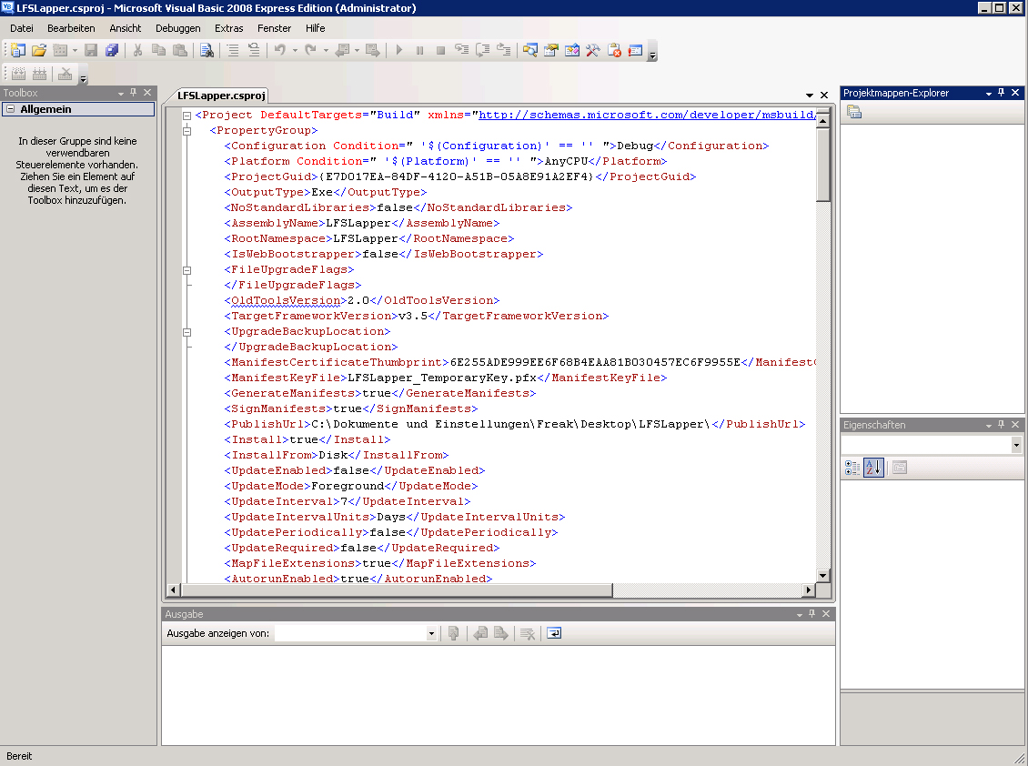Open the Hilfe menu
The height and width of the screenshot is (766, 1028).
(x=316, y=28)
